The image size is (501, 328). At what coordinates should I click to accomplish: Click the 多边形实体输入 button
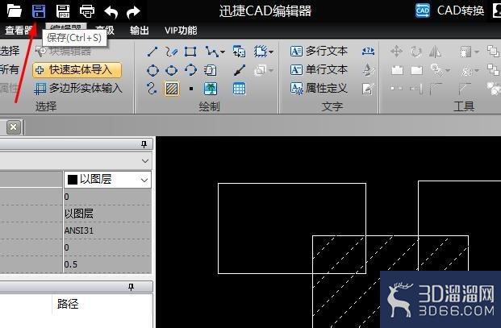tap(78, 89)
